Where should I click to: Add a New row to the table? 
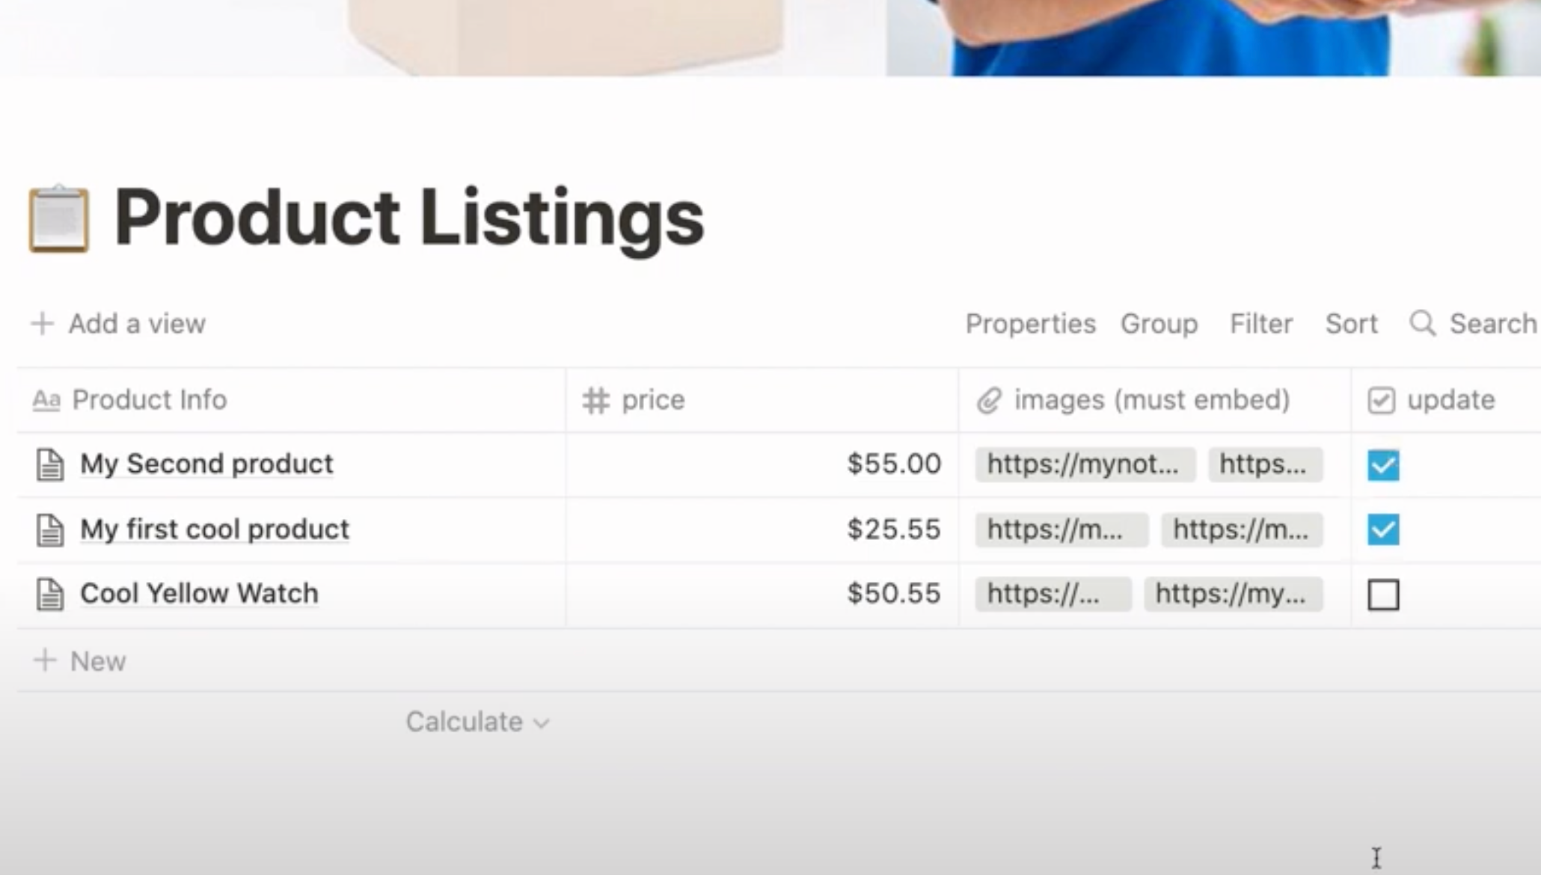79,661
